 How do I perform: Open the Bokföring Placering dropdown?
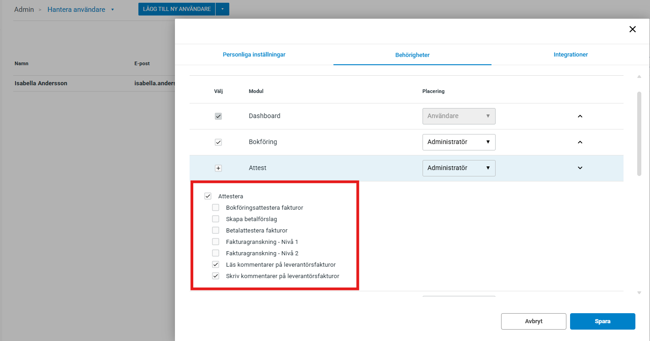(459, 142)
